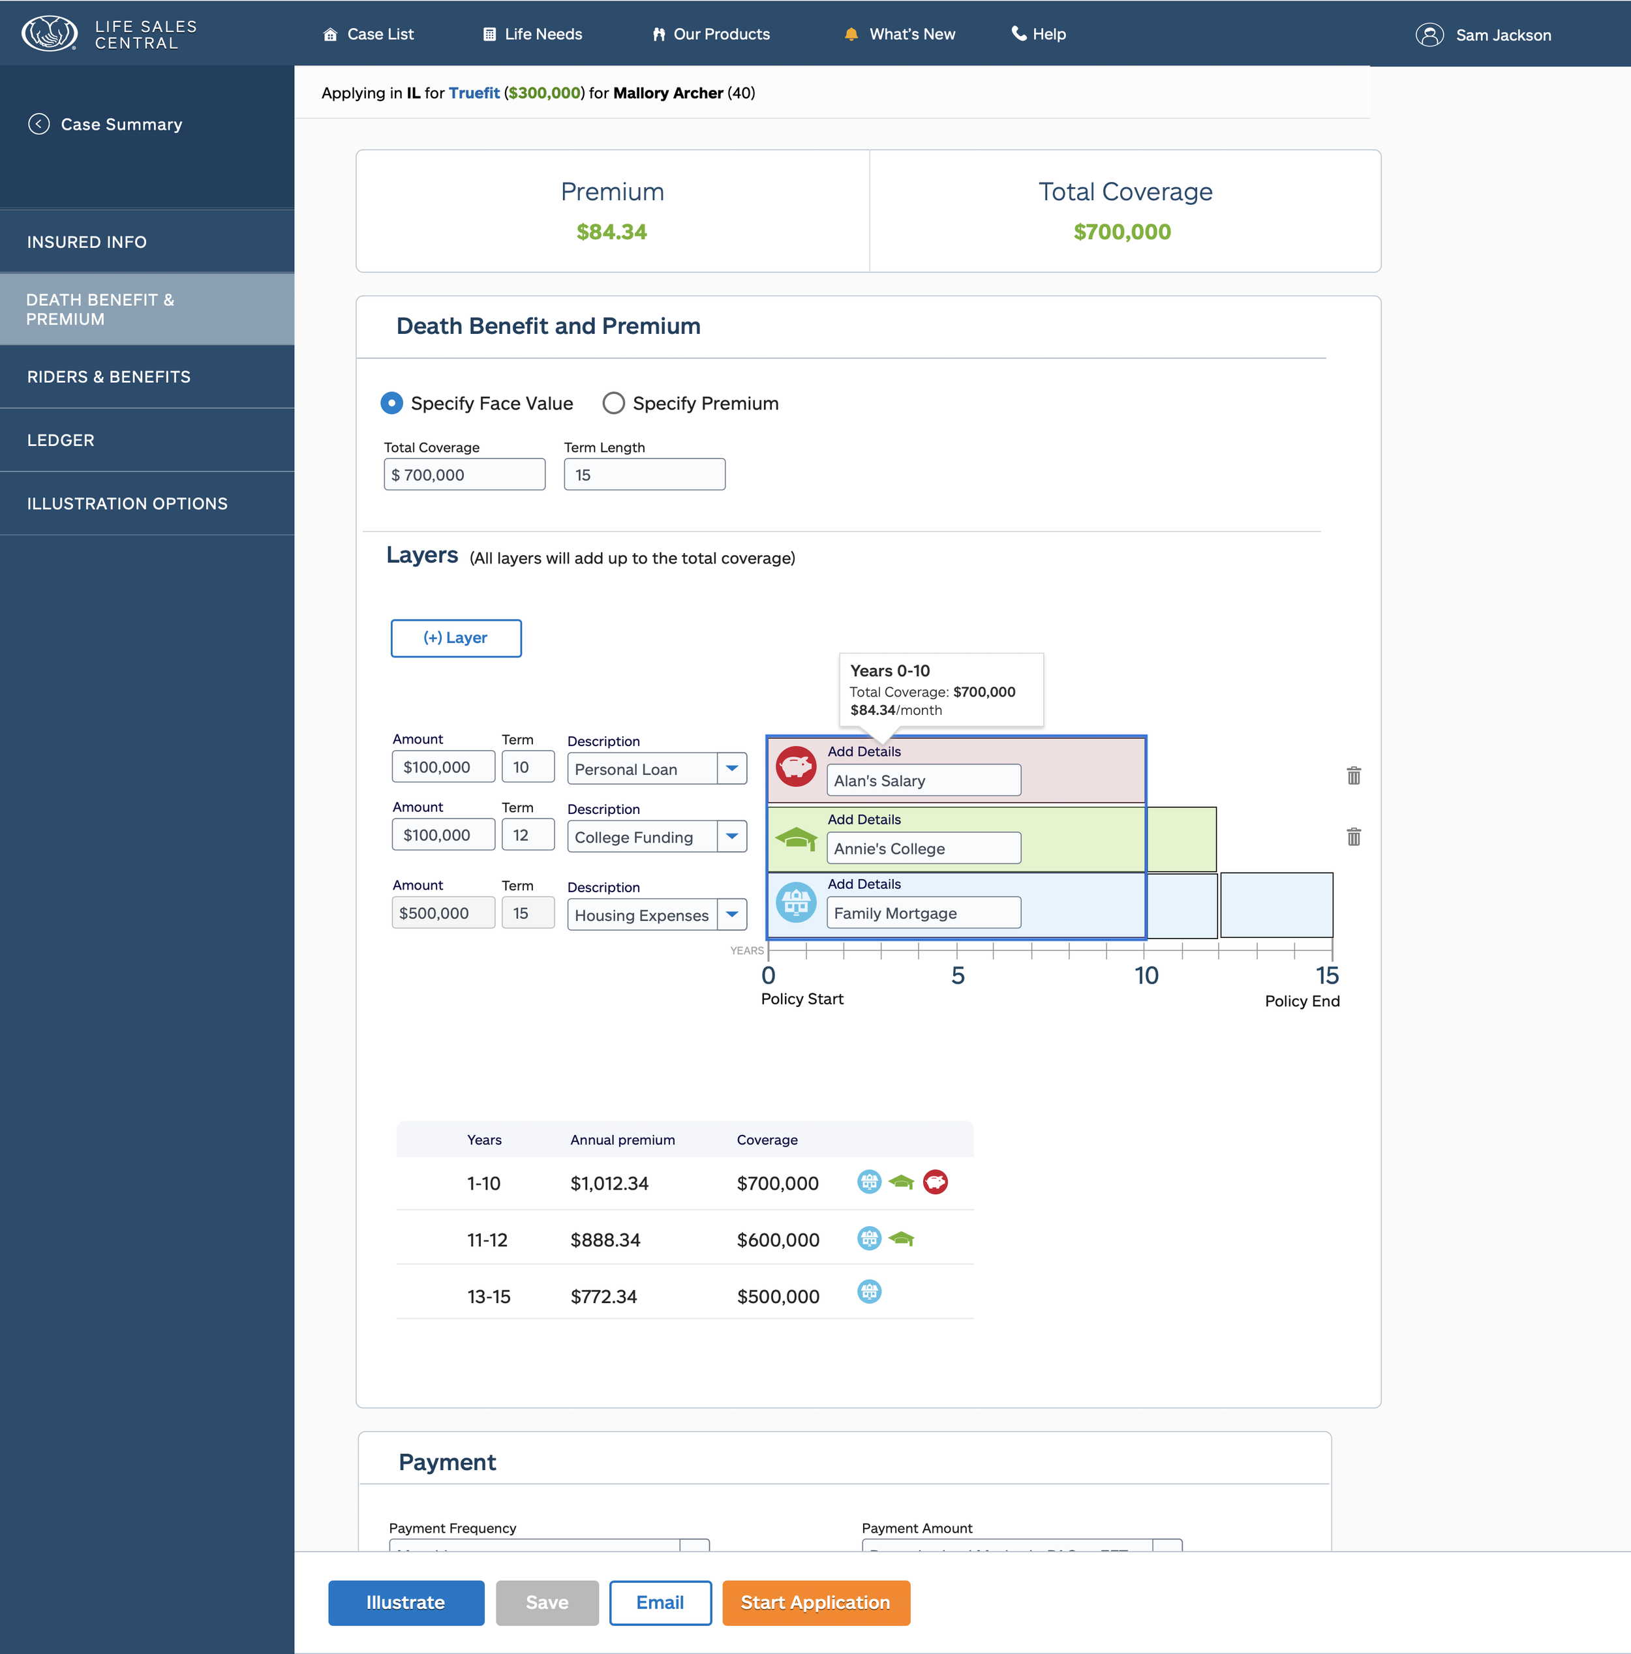Open the Sam Jackson user profile icon
Image resolution: width=1631 pixels, height=1654 pixels.
tap(1429, 35)
